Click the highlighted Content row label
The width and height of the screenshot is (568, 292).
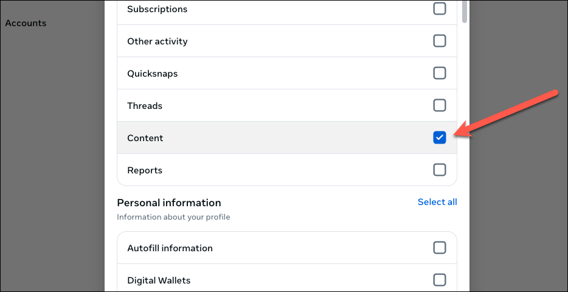pos(145,138)
